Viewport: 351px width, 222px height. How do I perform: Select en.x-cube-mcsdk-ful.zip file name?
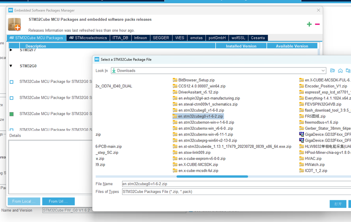tap(198, 171)
